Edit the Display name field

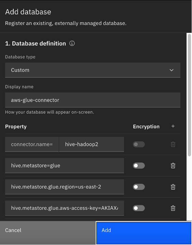coord(93,100)
